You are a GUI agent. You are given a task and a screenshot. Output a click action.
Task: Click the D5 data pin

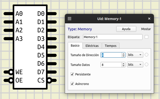click(52, 55)
